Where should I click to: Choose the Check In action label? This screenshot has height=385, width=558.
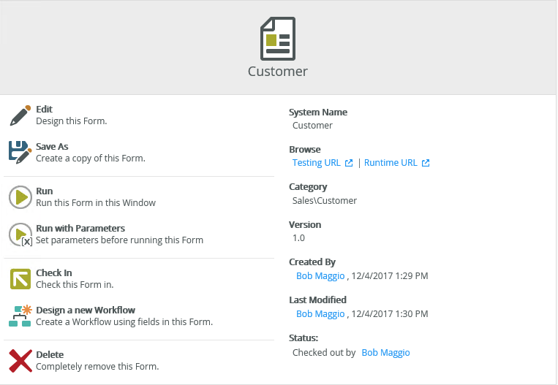54,272
